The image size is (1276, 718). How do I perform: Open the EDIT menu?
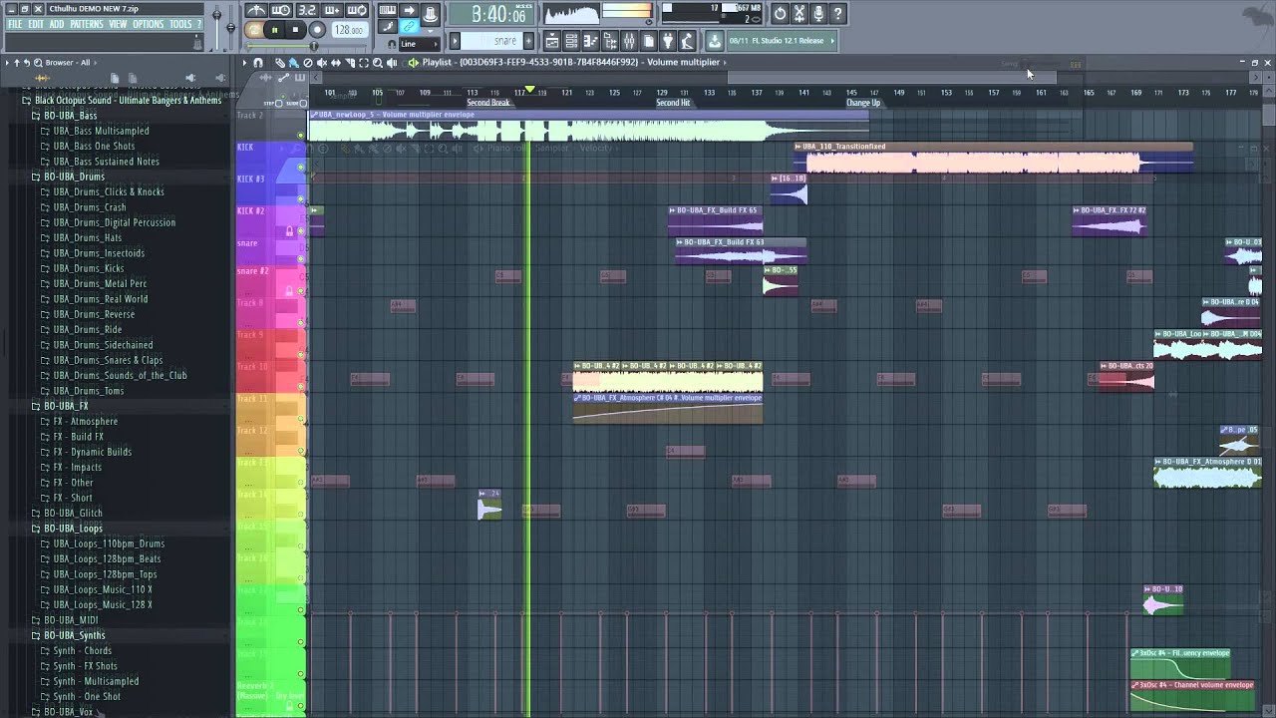tap(36, 24)
